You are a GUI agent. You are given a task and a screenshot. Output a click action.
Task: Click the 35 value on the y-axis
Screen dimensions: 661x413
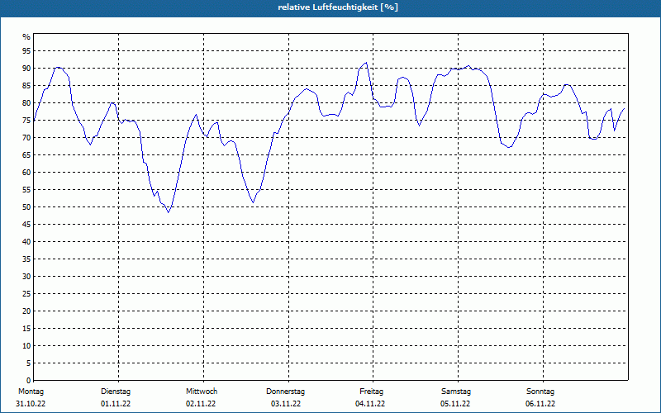tap(26, 259)
